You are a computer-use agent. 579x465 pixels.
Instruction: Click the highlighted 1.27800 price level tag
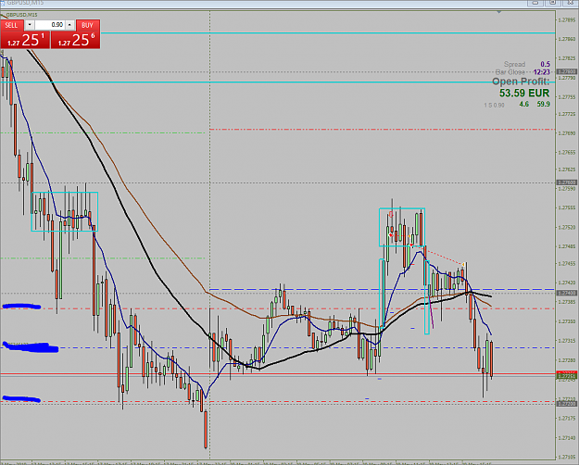(x=566, y=71)
